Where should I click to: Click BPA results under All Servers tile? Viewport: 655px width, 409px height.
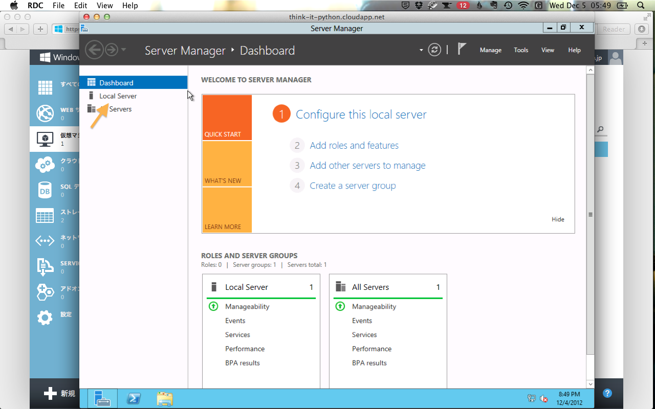[x=369, y=363]
